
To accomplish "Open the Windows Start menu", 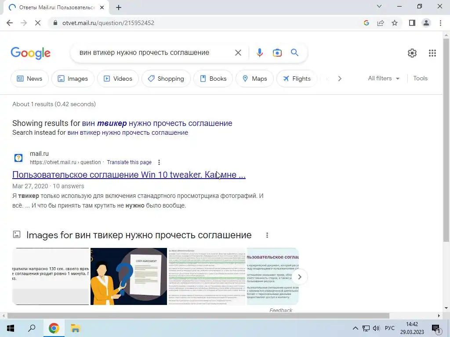I will click(x=11, y=328).
